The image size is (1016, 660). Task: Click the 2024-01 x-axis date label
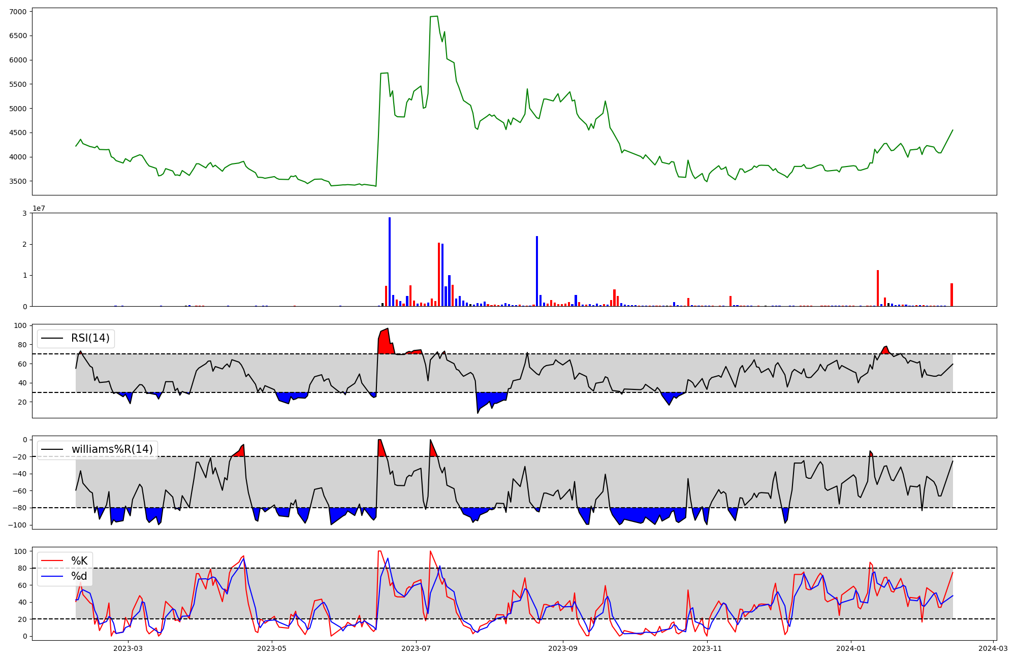tap(851, 648)
